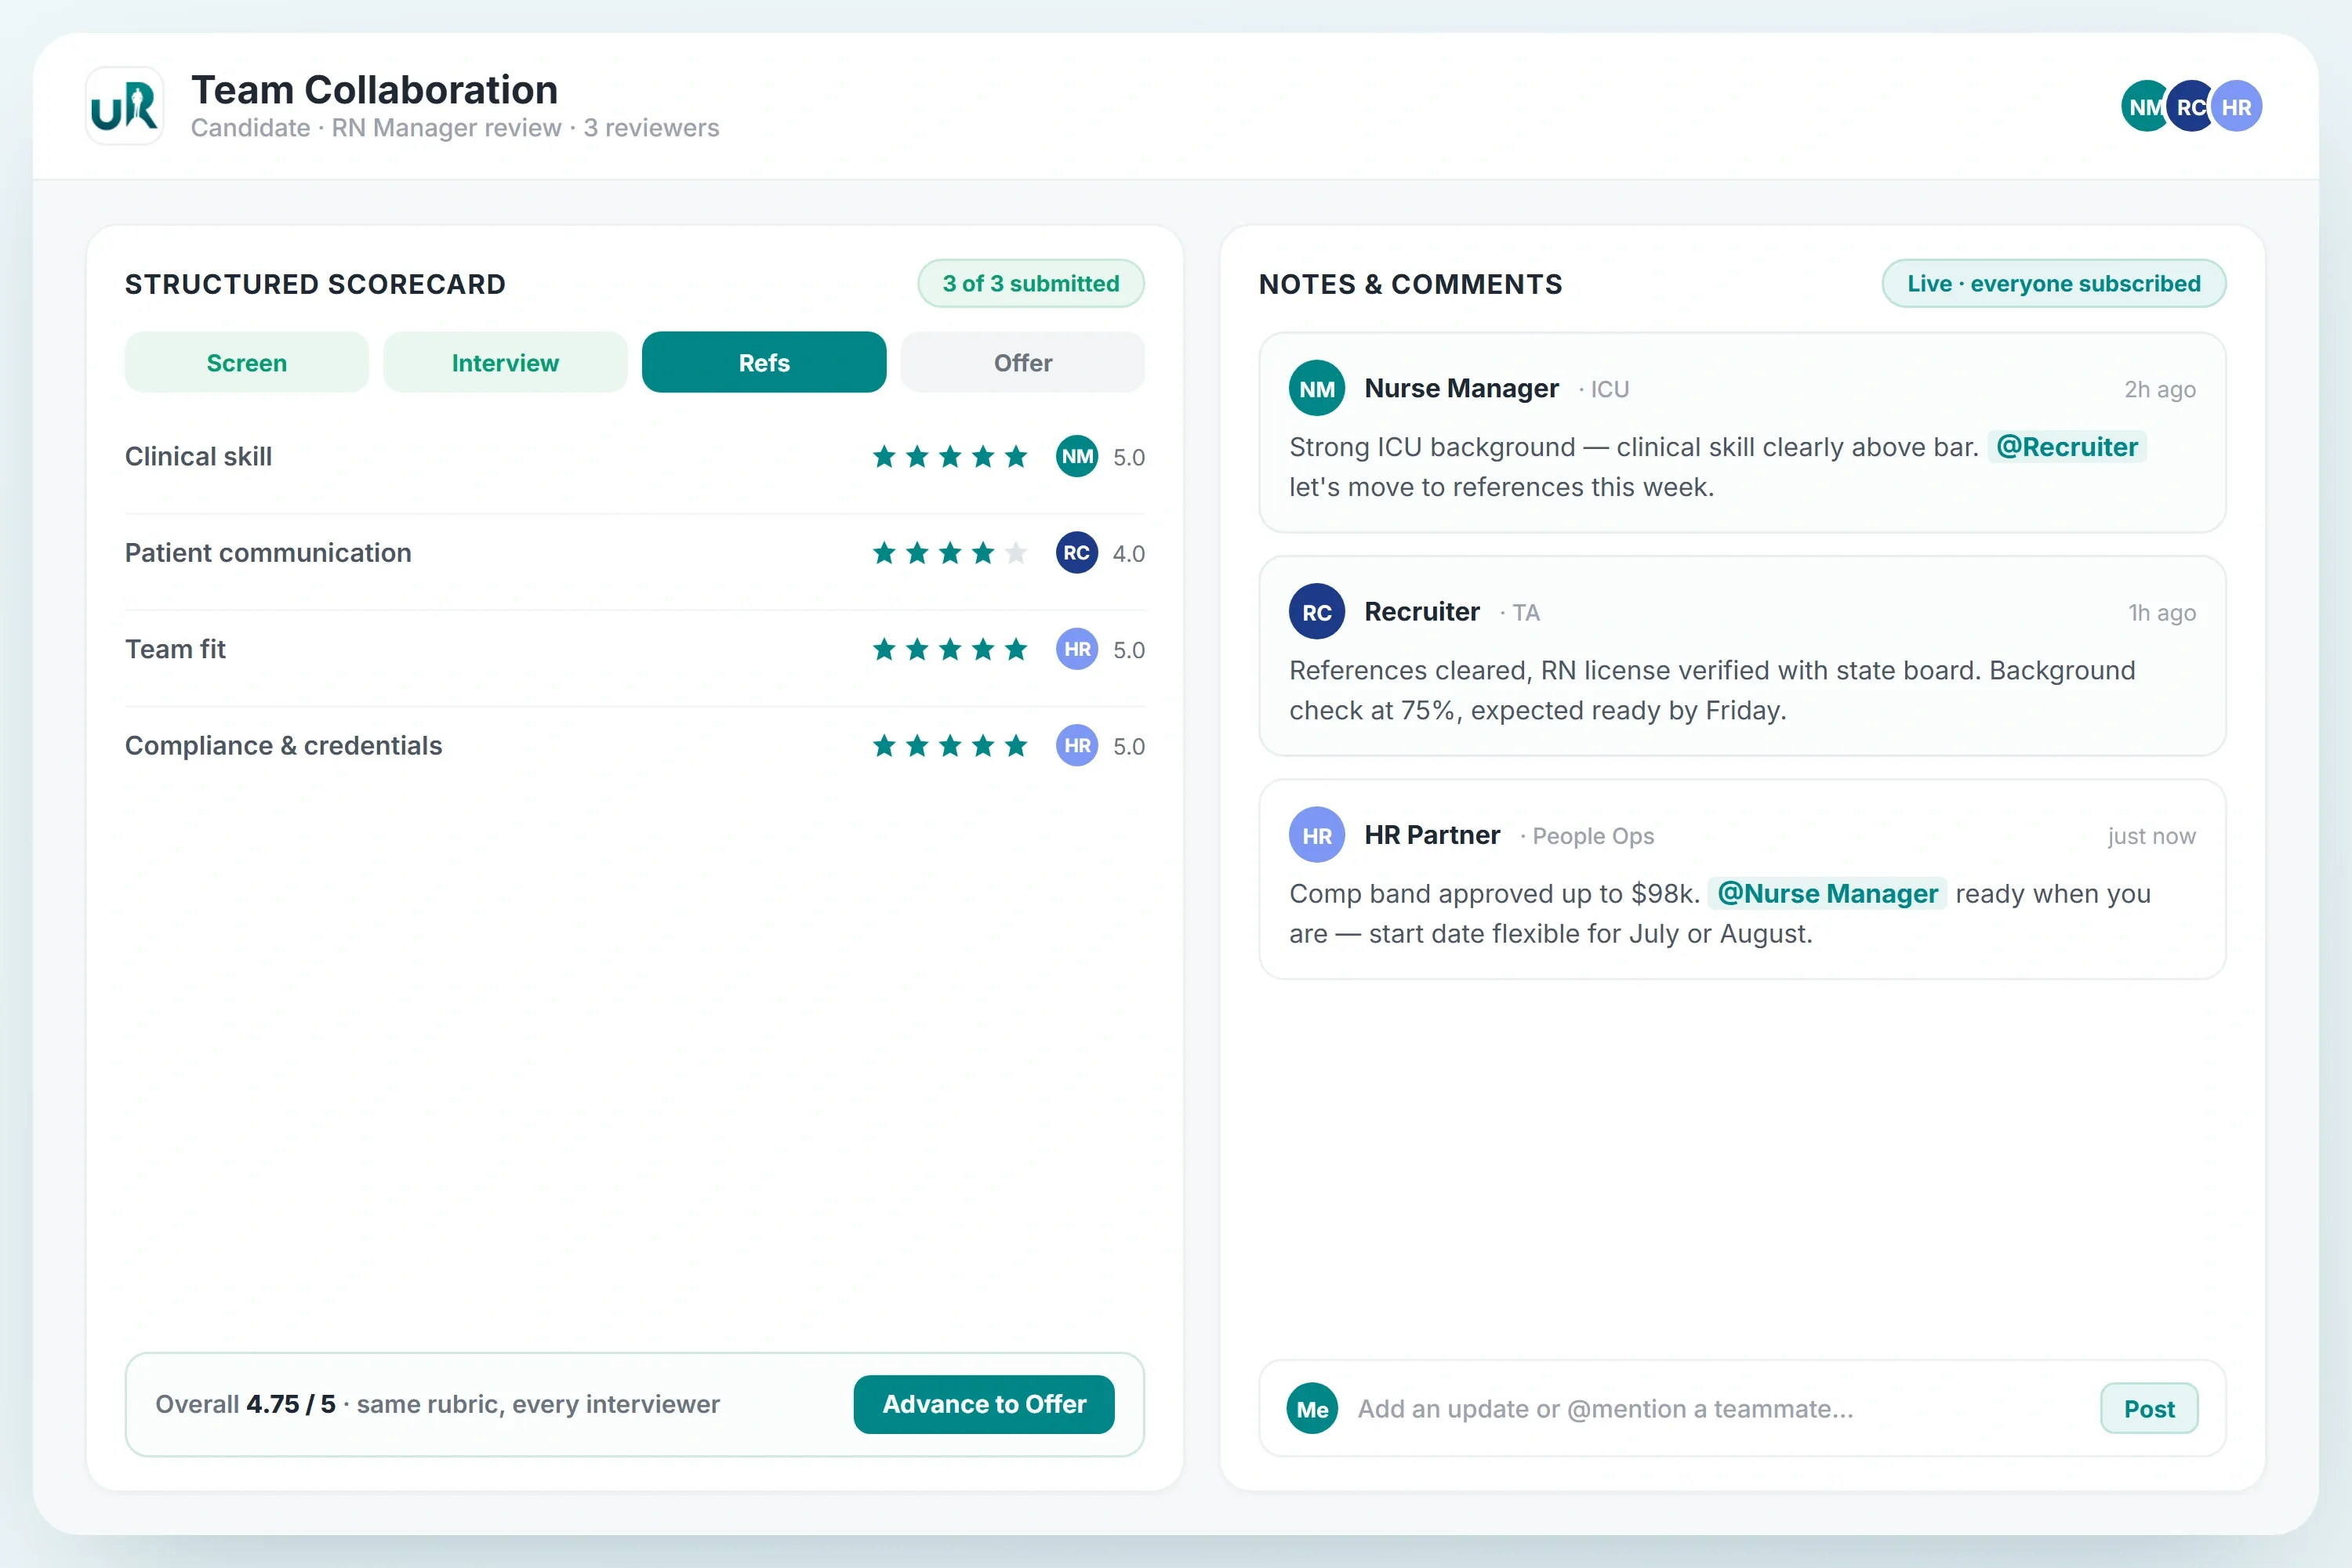Click Compliance & credentials star rating
This screenshot has width=2352, height=1568.
point(949,746)
